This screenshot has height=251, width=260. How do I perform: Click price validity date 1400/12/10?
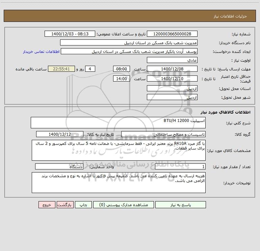[172, 79]
